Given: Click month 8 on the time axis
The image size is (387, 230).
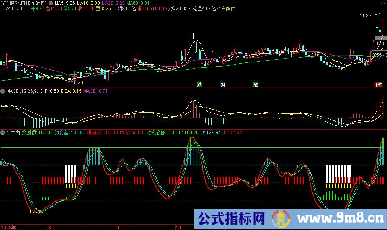Looking at the screenshot, I should click(x=49, y=228).
